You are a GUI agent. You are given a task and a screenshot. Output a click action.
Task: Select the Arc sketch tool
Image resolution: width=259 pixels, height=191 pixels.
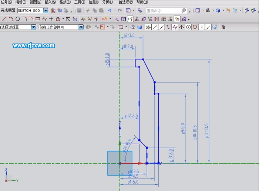(x=11, y=19)
